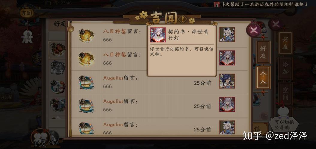The image size is (316, 149).
Task: Open the first Augulius avatar icon
Action: click(x=86, y=83)
